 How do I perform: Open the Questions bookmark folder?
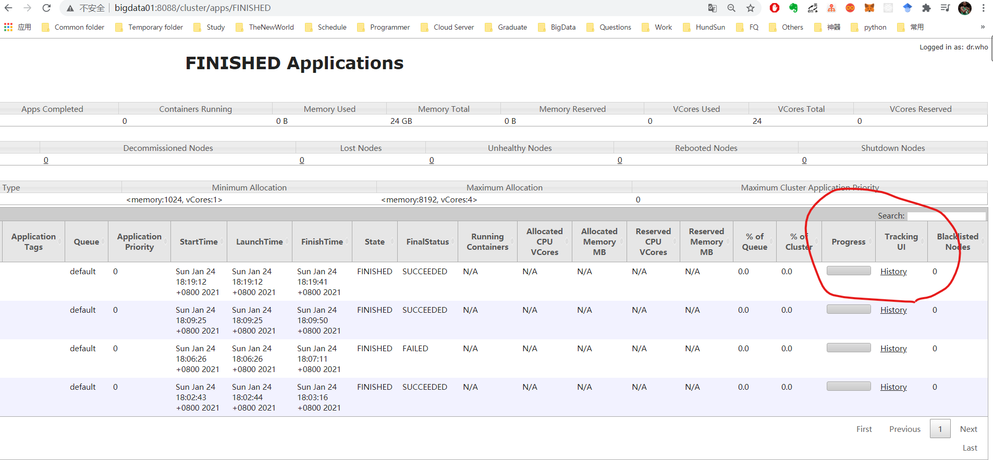pos(609,27)
